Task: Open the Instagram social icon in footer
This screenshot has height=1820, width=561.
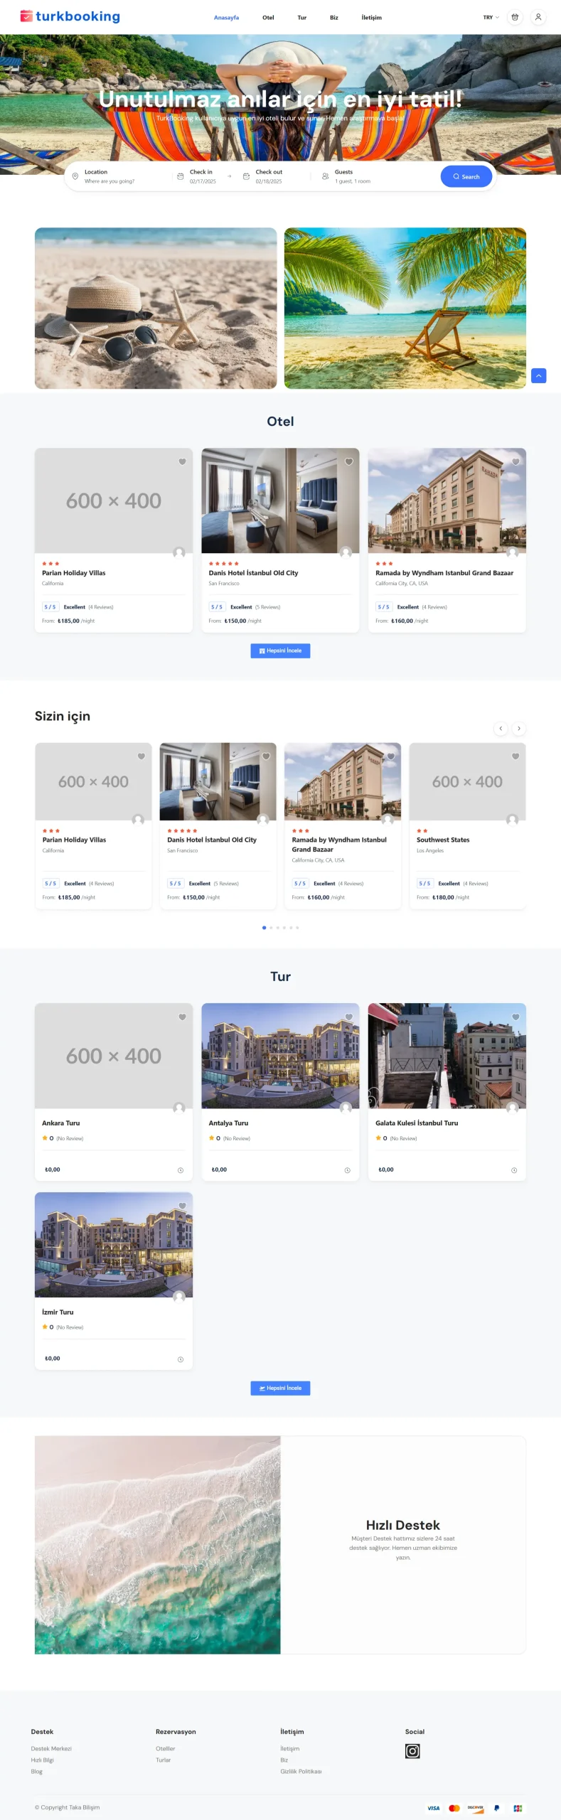Action: [x=412, y=1751]
